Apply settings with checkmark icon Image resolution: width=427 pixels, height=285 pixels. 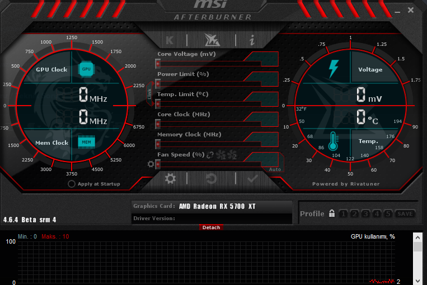252,179
